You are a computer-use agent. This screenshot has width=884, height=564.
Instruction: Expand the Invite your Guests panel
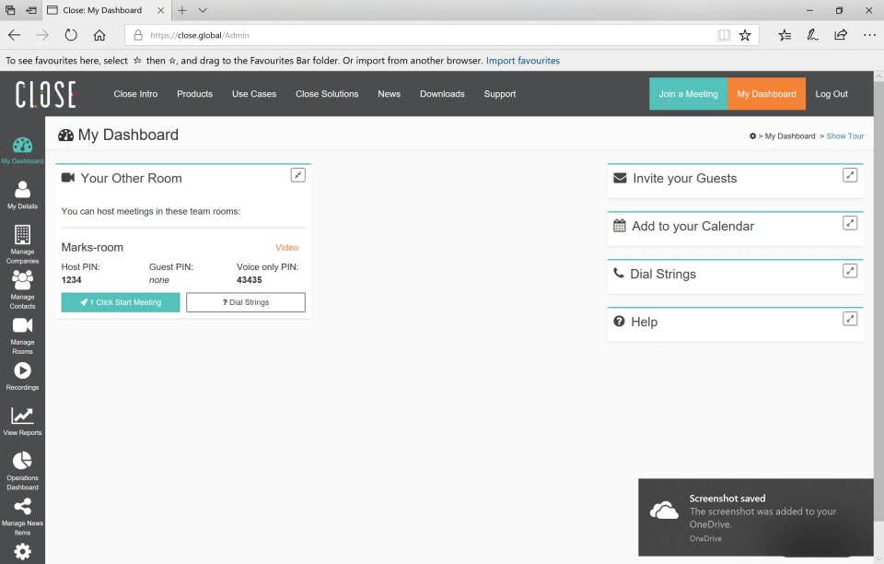[x=850, y=175]
